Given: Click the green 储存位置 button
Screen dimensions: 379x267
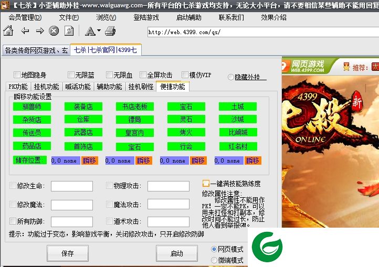Looking at the screenshot, I should coord(30,160).
